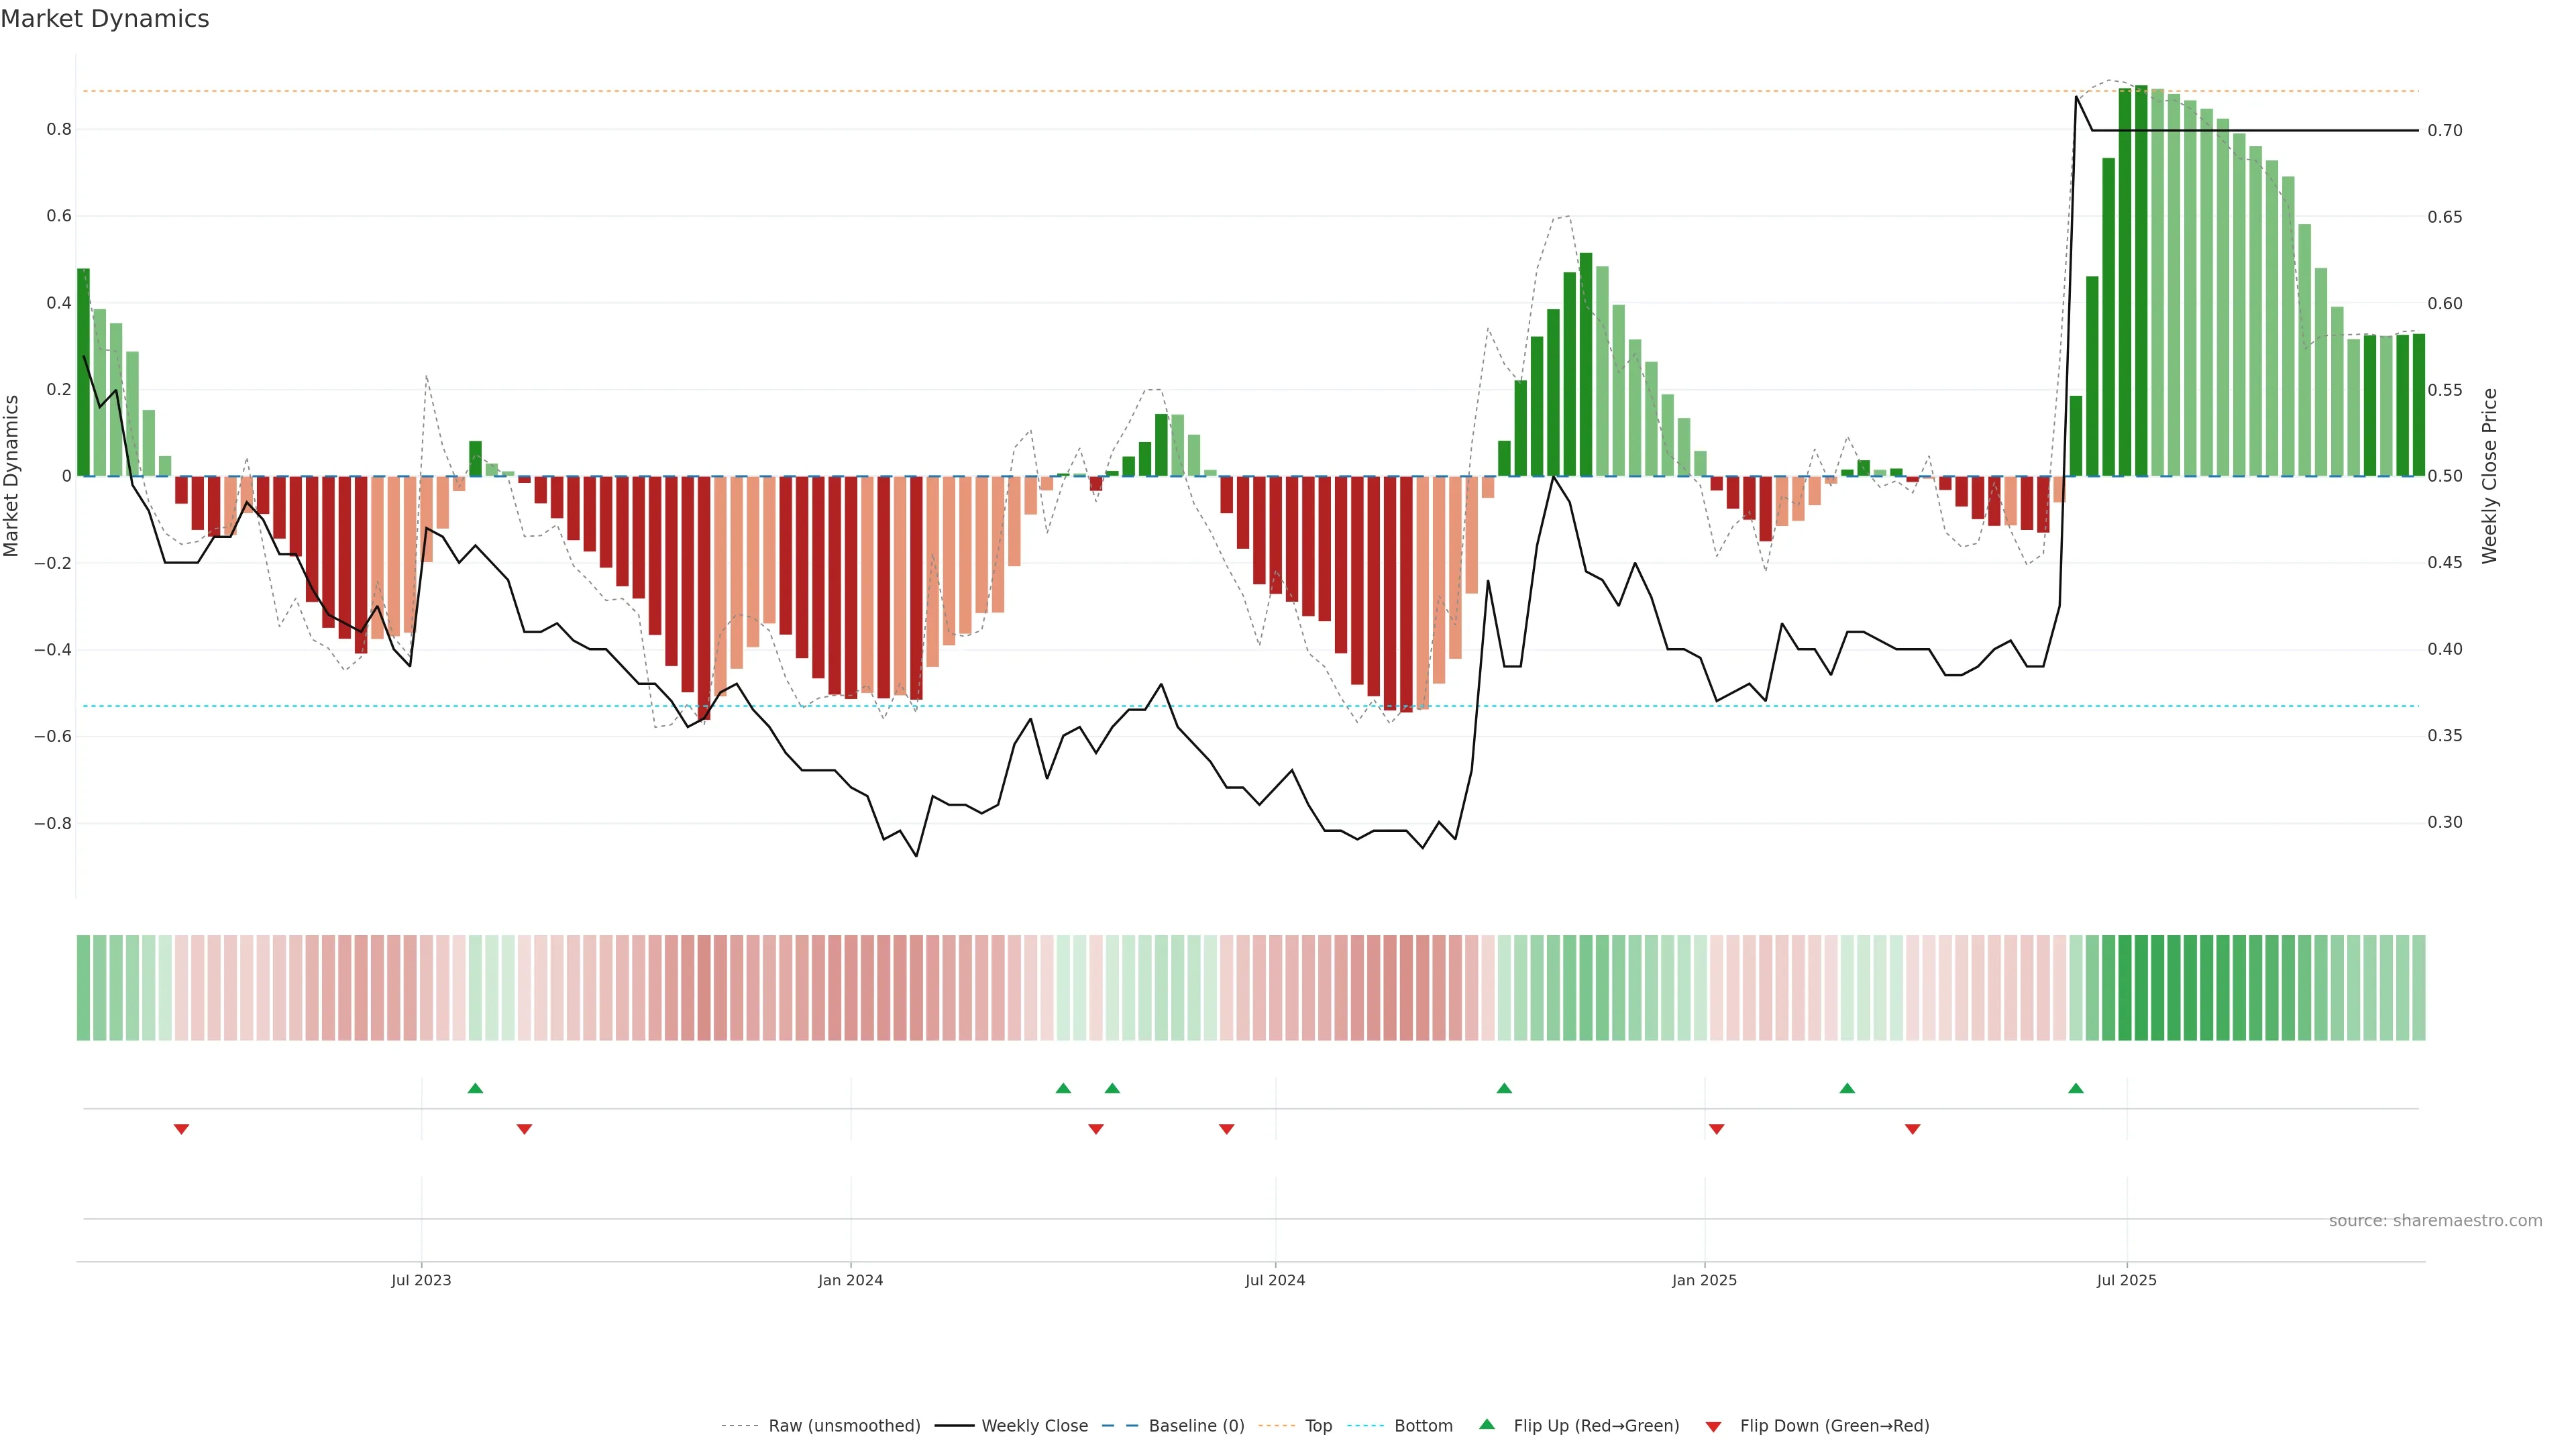Click the Jan 2024 x-axis label
The image size is (2576, 1449).
(850, 1280)
